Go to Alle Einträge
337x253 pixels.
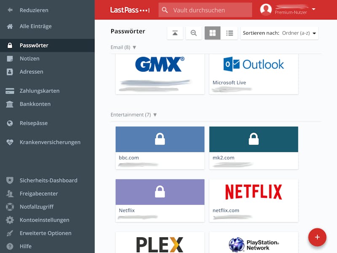(36, 26)
